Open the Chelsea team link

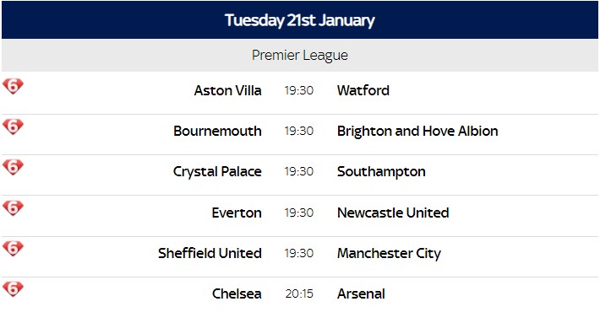[237, 293]
